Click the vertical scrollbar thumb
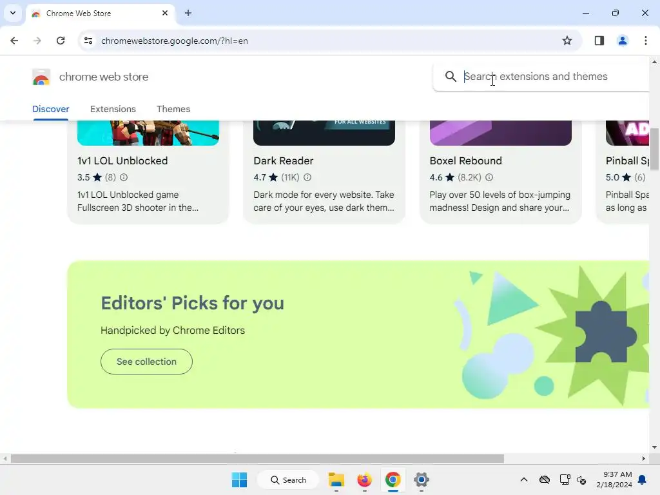 654,150
